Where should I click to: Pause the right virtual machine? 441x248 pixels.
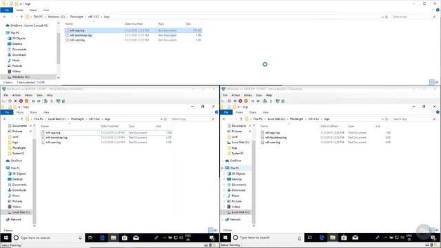(x=253, y=101)
